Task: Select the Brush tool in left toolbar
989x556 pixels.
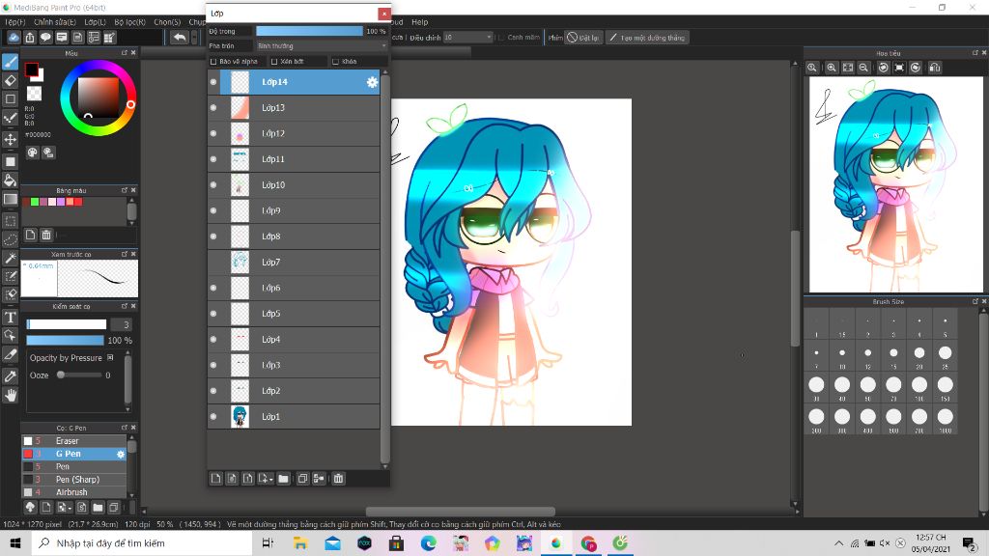Action: point(10,61)
